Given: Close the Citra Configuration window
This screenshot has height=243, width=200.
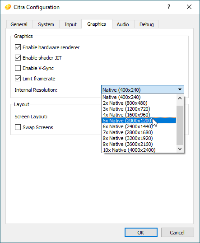Looking at the screenshot, I should tap(189, 7).
